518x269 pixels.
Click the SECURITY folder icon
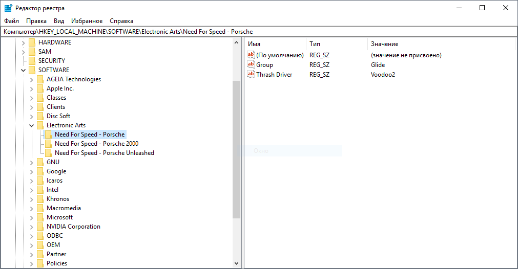[32, 61]
